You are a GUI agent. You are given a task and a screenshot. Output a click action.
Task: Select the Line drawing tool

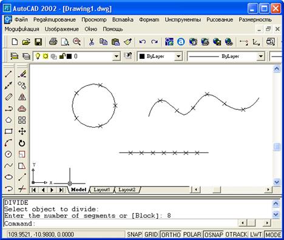(x=8, y=74)
